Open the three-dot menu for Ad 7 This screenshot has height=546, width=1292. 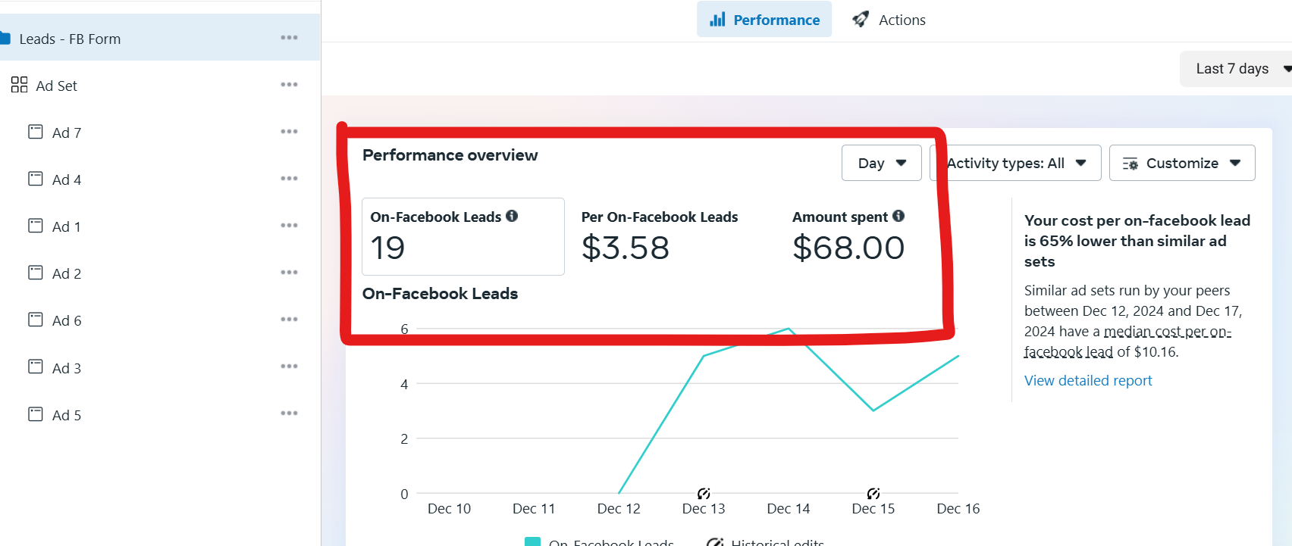(x=289, y=132)
